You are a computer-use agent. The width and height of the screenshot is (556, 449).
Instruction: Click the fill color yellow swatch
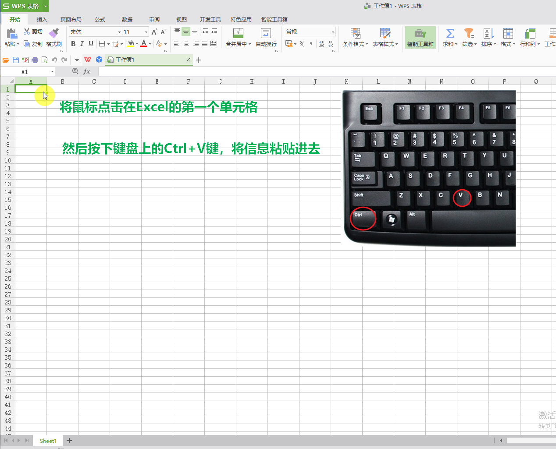coord(131,44)
